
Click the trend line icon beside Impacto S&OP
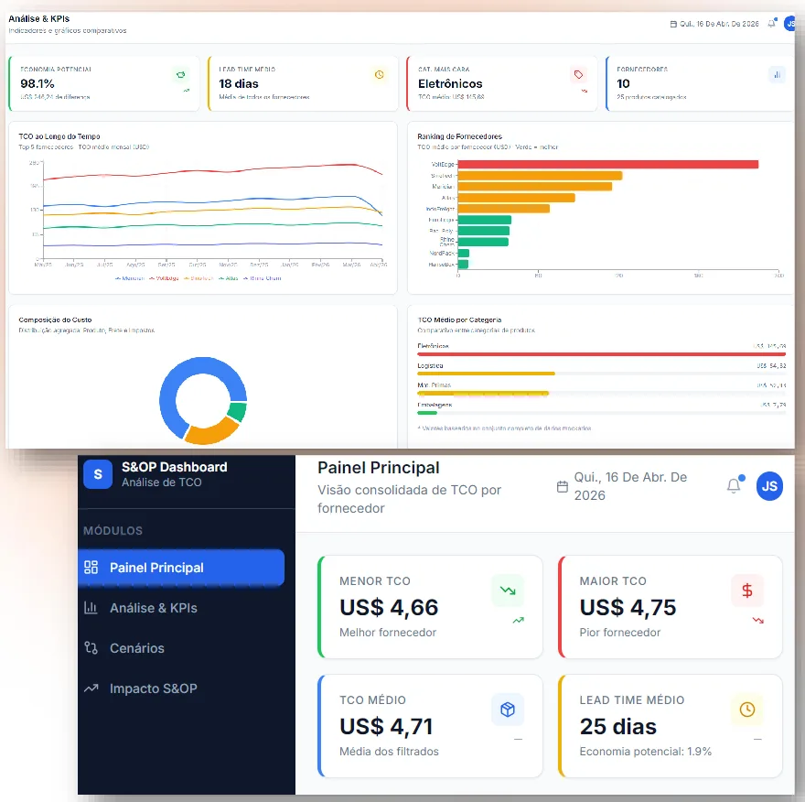tap(91, 688)
